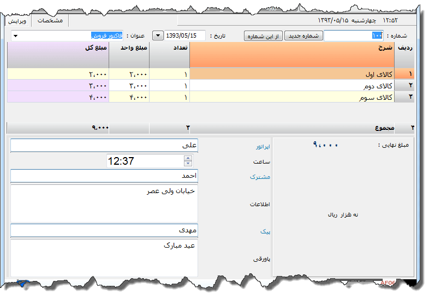Switch to the ویرایش tab
The image size is (429, 300).
pyautogui.click(x=17, y=20)
